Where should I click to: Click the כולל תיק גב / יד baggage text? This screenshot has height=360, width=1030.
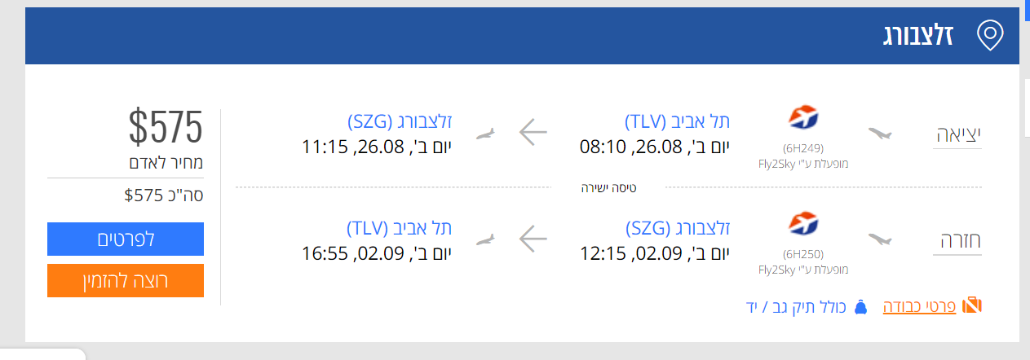(796, 307)
